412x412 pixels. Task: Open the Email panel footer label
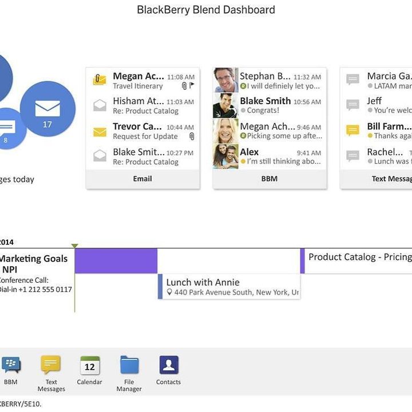[x=142, y=179]
